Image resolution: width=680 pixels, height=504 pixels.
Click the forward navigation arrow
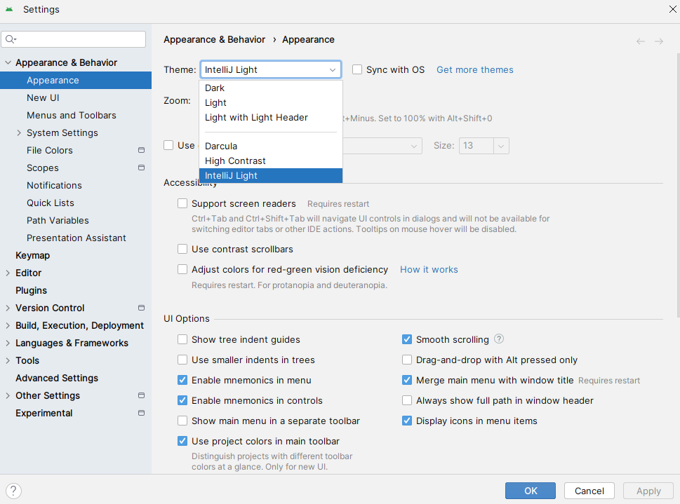(x=659, y=41)
